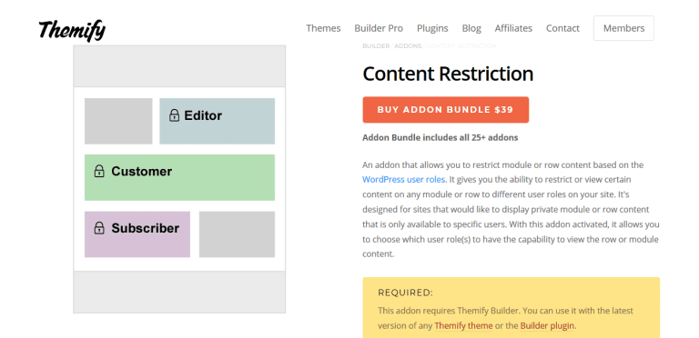The image size is (699, 338).
Task: Open the Builder Pro menu item
Action: [379, 28]
